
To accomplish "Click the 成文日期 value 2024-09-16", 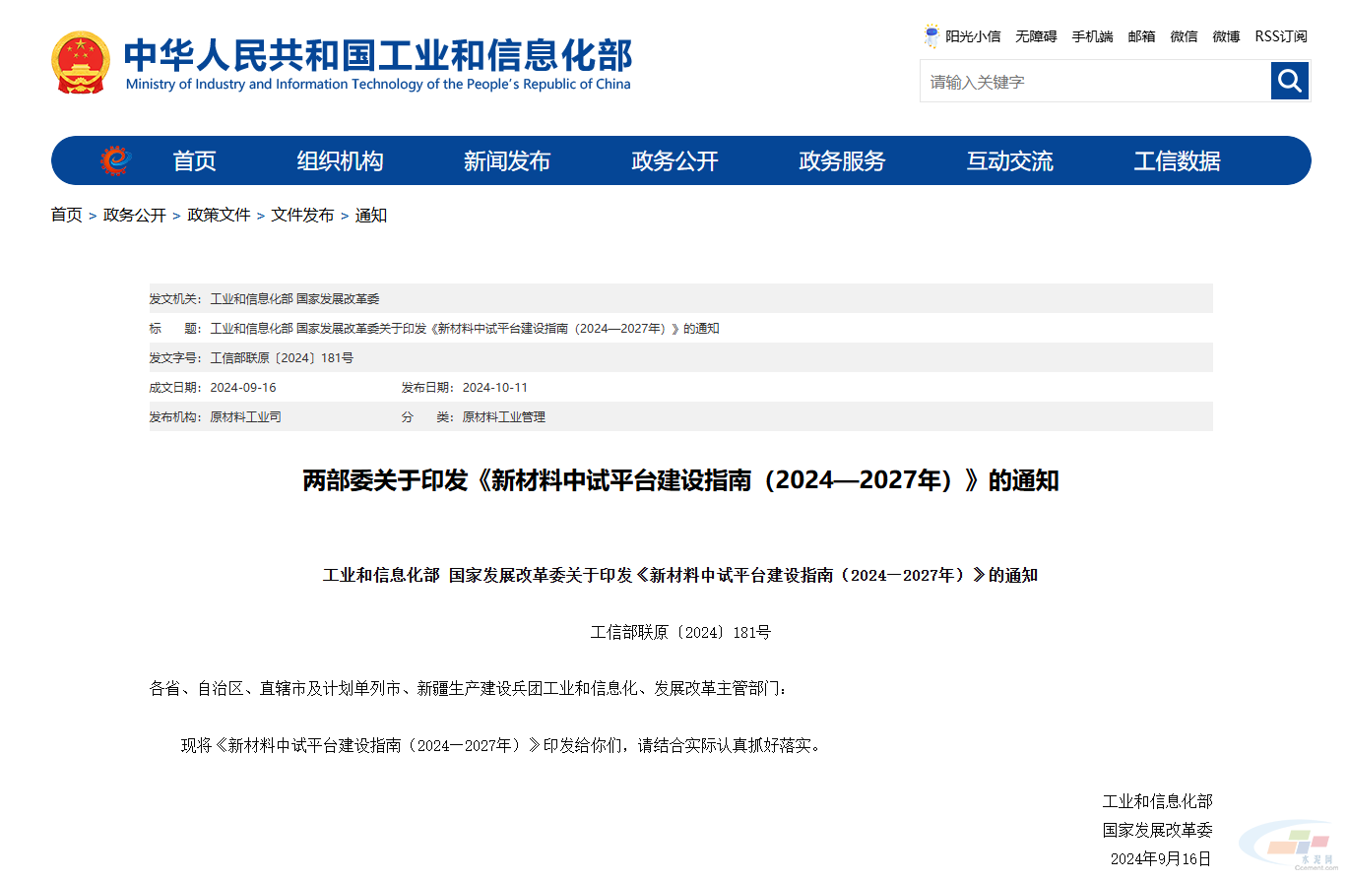I will pos(243,387).
